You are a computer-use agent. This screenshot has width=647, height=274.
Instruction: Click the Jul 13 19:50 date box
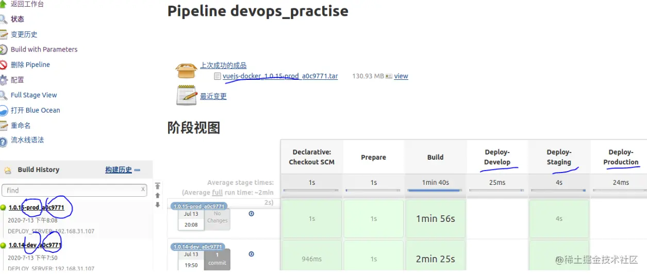click(191, 260)
